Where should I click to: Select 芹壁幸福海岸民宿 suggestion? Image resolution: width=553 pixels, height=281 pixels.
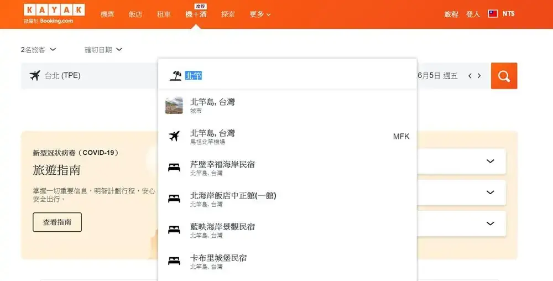pyautogui.click(x=288, y=168)
